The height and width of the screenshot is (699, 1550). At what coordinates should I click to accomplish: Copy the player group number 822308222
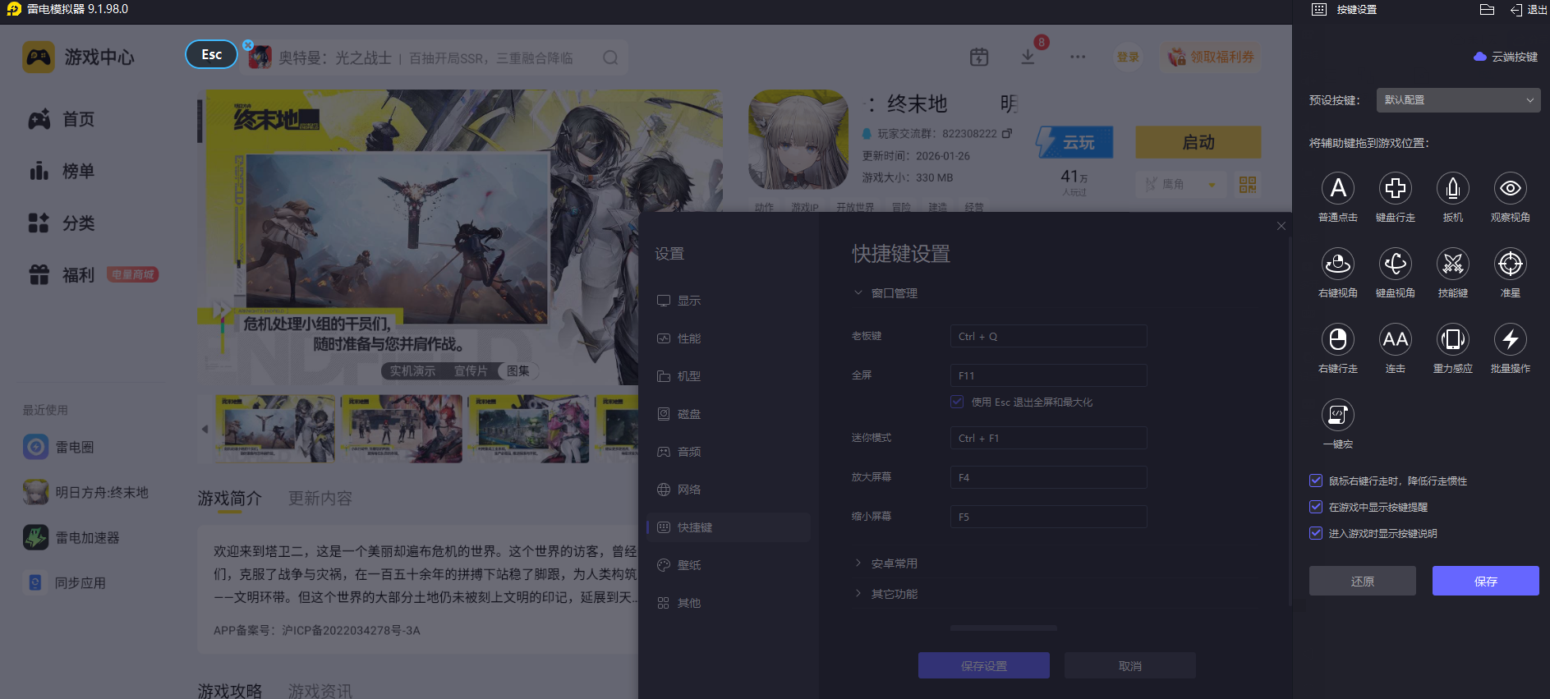coord(1007,133)
